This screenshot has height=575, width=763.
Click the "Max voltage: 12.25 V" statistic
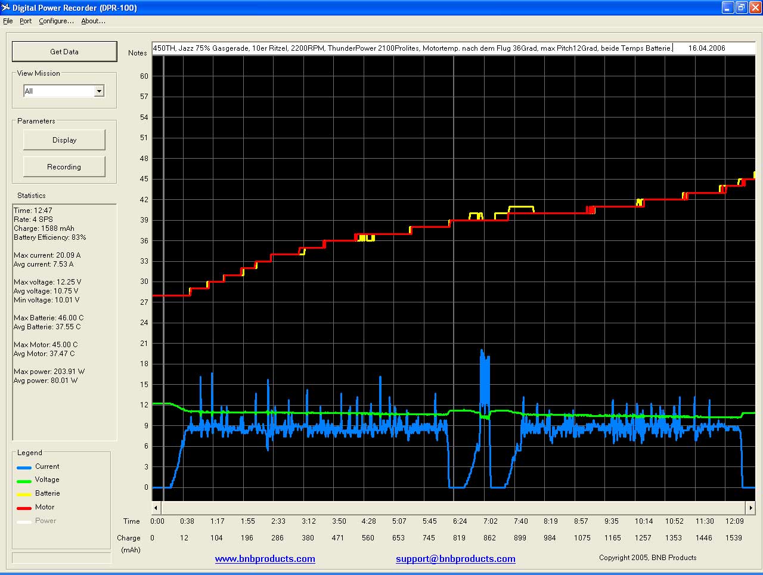[48, 282]
